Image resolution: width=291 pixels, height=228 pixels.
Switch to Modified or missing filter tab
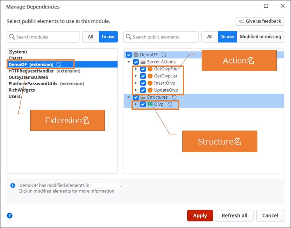coord(261,37)
